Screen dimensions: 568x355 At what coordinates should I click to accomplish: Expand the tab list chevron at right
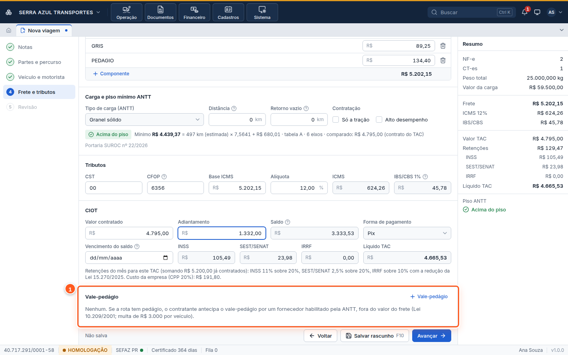pyautogui.click(x=562, y=30)
